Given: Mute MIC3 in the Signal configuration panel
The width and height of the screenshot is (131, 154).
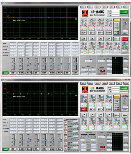Looking at the screenshot, I should pyautogui.click(x=66, y=132).
